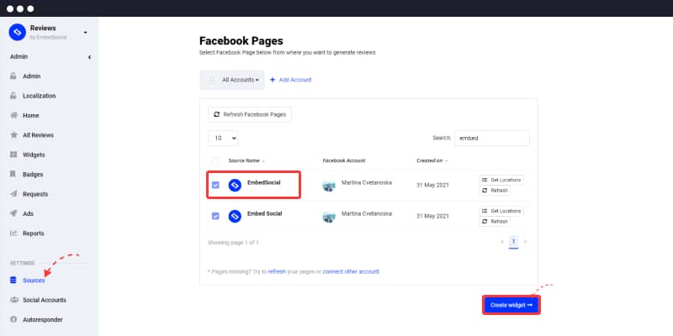
Task: Click the Search field containing 'embed'
Action: pyautogui.click(x=492, y=138)
